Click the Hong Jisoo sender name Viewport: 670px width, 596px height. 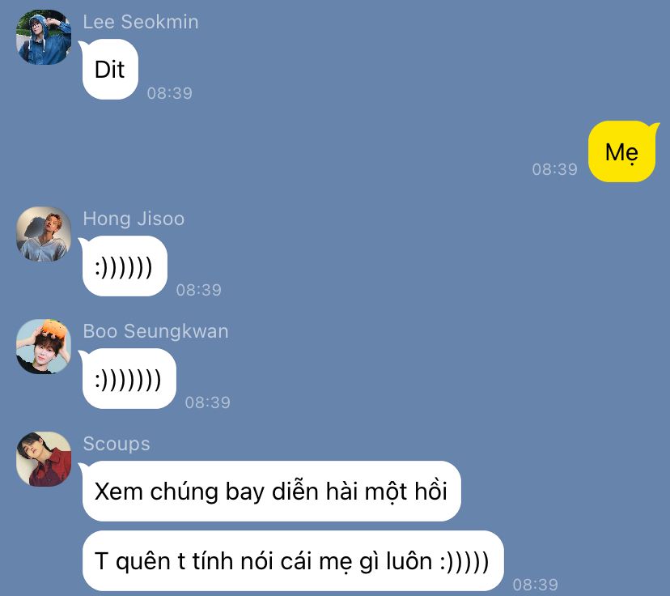[134, 219]
